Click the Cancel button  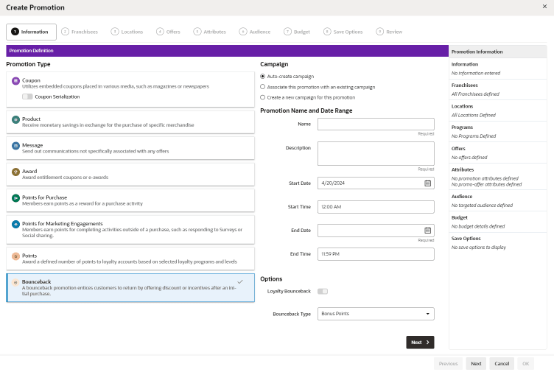(502, 363)
